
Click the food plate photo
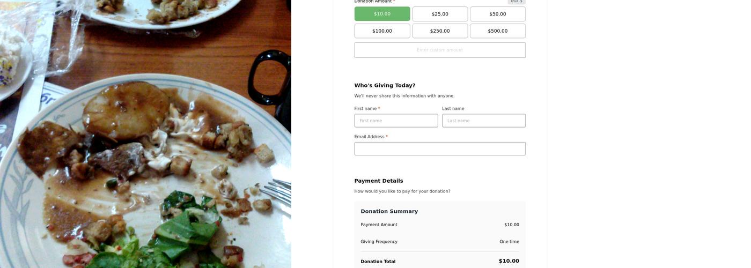[x=145, y=134]
